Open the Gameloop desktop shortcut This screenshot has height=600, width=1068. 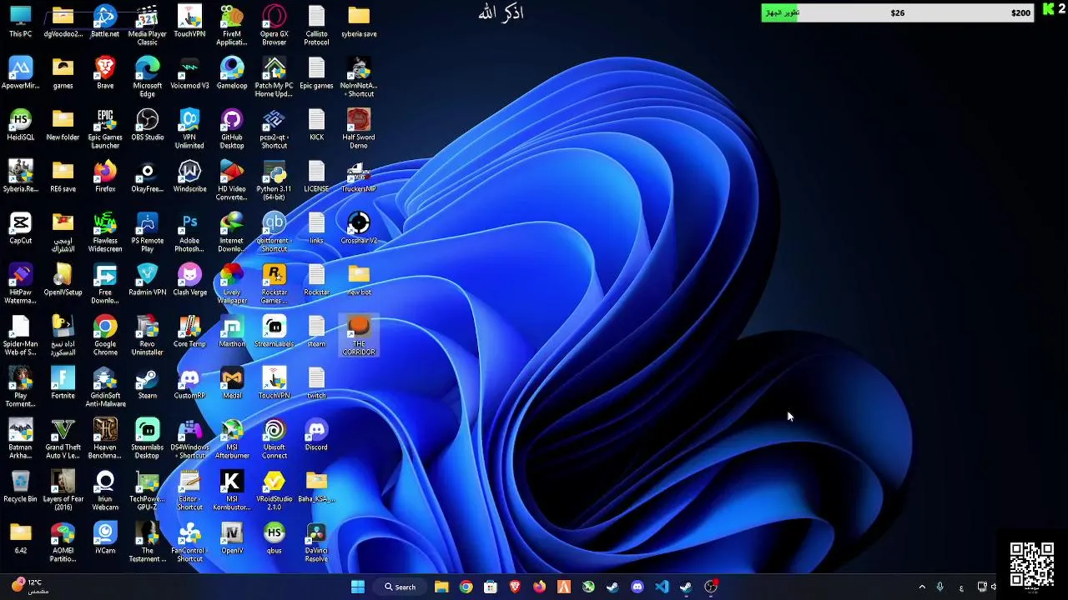pos(232,73)
